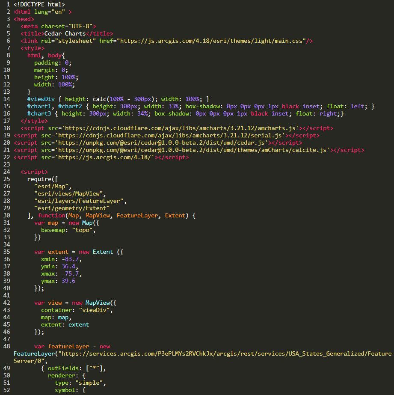Click the ArcGIS main.css stylesheet URL
Image resolution: width=394 pixels, height=395 pixels.
click(x=213, y=41)
